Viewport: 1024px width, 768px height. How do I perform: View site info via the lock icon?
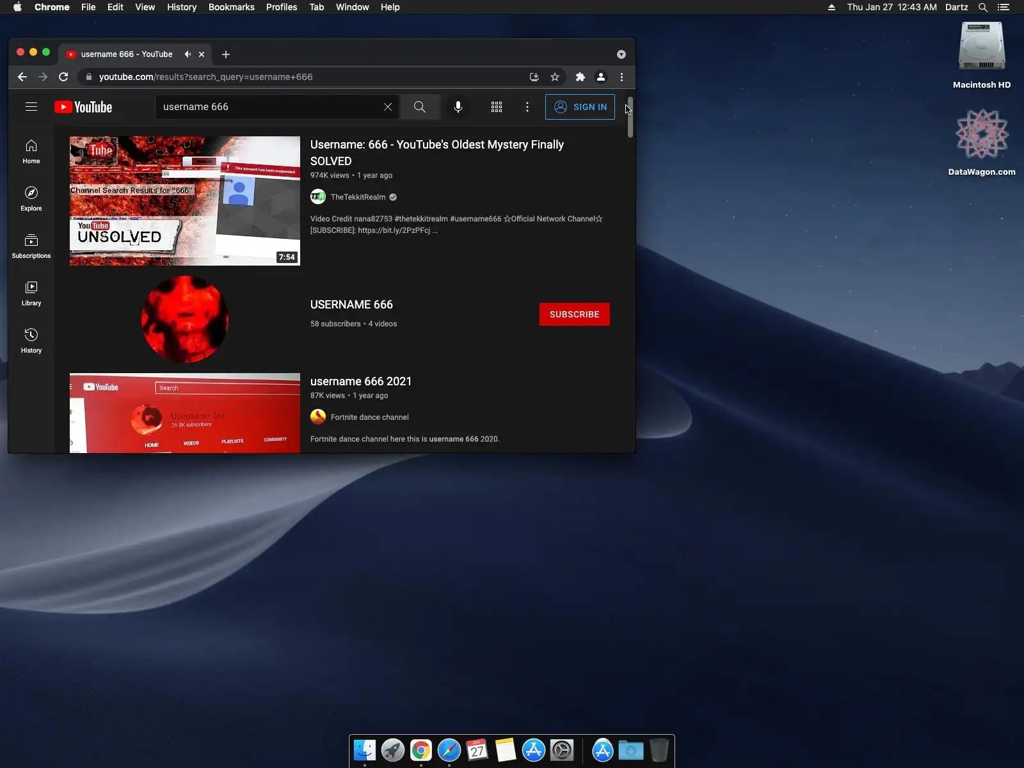pyautogui.click(x=89, y=77)
